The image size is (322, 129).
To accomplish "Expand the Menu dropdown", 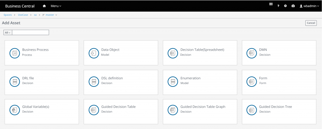I will (56, 6).
